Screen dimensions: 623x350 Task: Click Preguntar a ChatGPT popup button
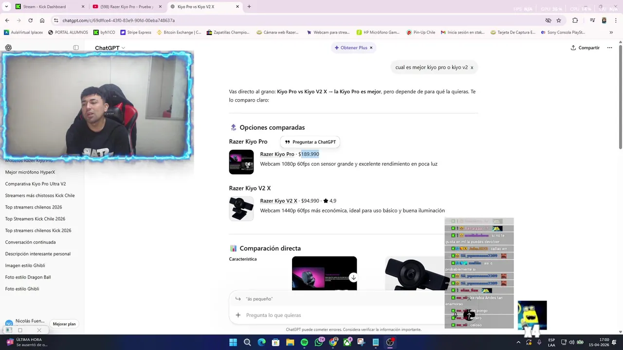pos(311,142)
